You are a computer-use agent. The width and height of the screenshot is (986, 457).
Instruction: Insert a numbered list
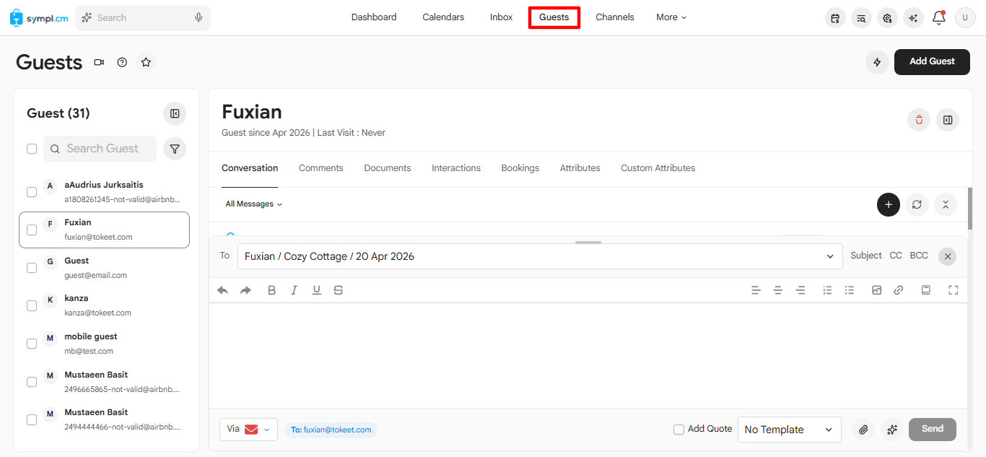coord(827,290)
